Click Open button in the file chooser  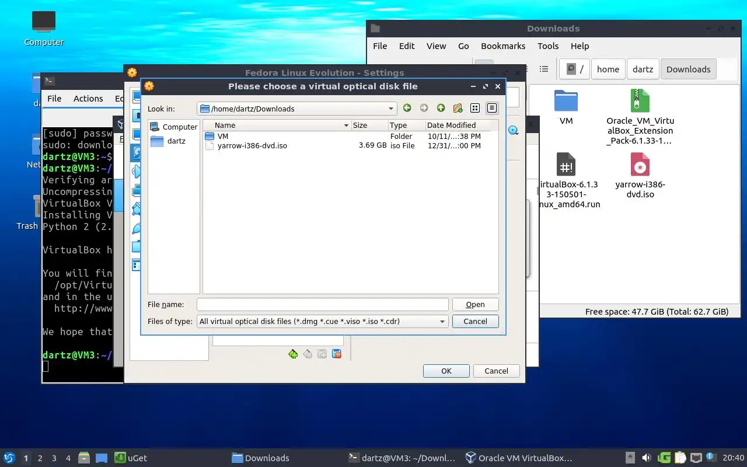(475, 304)
